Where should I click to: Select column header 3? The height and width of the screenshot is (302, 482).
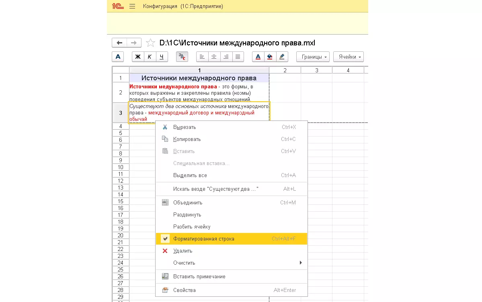(x=317, y=70)
